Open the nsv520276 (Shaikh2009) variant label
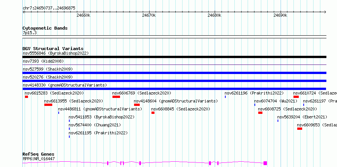Screen dimensions: 337x167 tap(48, 77)
